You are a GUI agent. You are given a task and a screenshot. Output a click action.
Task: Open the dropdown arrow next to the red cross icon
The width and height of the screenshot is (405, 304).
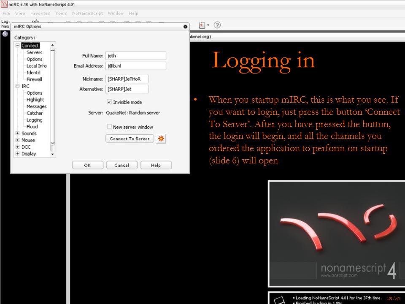click(208, 25)
